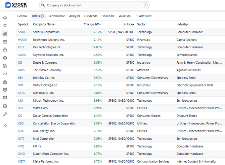Select Communication Services sector cell
Viewport: 225px width, 165px height.
click(x=153, y=161)
